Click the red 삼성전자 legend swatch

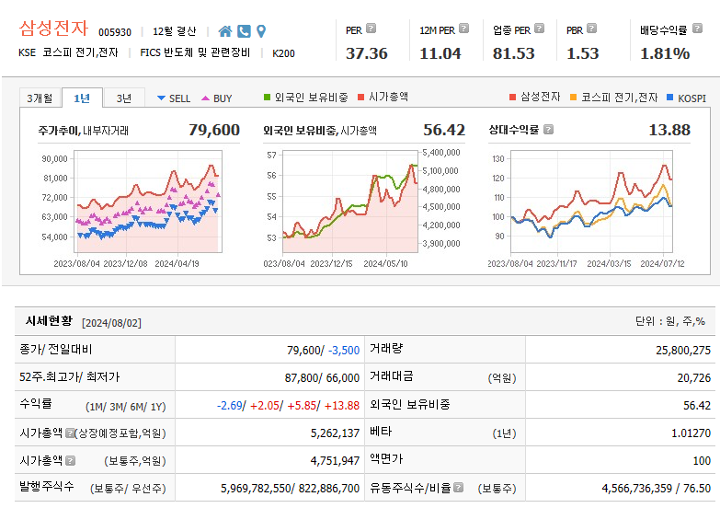pos(513,97)
